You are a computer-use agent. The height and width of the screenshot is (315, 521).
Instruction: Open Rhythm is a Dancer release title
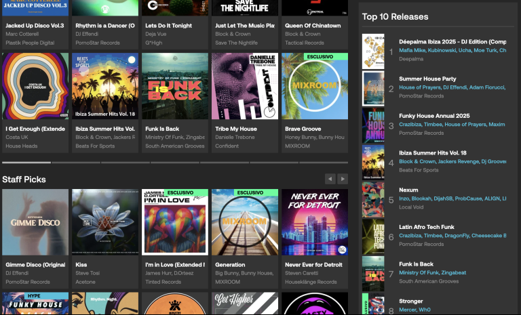click(x=105, y=26)
